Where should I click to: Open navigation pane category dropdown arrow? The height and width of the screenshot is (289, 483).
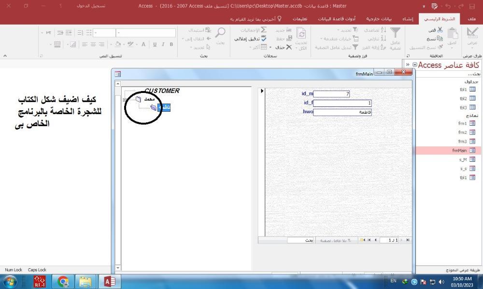(x=414, y=65)
